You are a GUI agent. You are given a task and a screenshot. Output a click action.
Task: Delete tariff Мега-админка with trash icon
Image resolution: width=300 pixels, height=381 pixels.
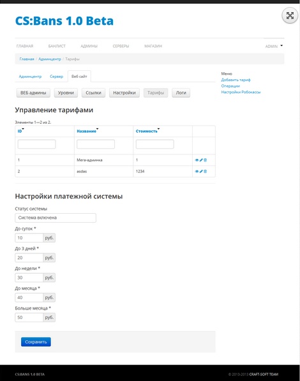205,160
